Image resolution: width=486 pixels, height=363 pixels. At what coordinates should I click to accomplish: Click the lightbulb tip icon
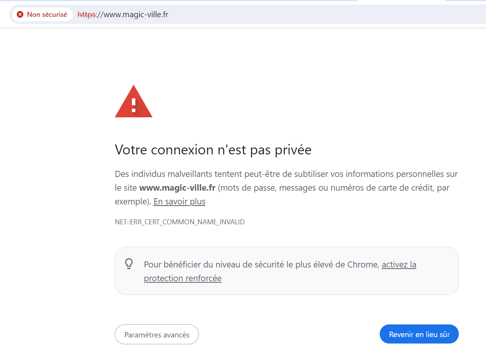tap(129, 264)
